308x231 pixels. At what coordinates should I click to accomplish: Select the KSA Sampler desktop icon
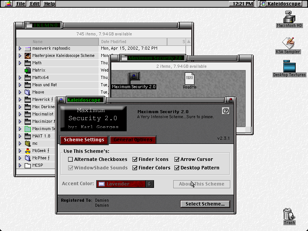click(x=288, y=43)
